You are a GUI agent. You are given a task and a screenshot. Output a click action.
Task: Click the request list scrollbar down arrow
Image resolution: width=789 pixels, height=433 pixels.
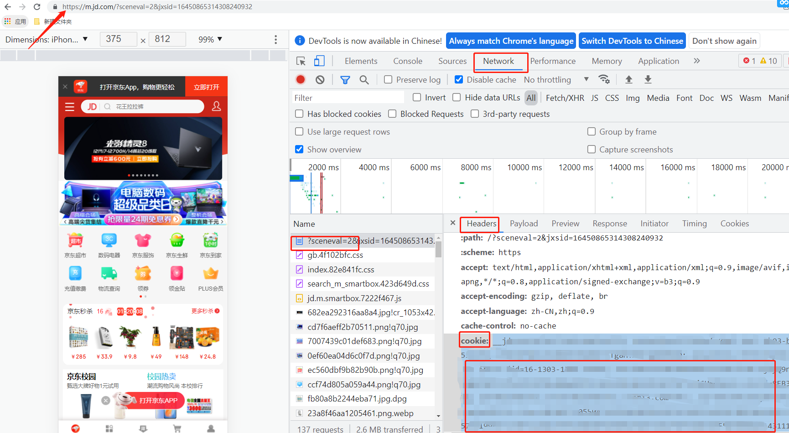coord(438,416)
